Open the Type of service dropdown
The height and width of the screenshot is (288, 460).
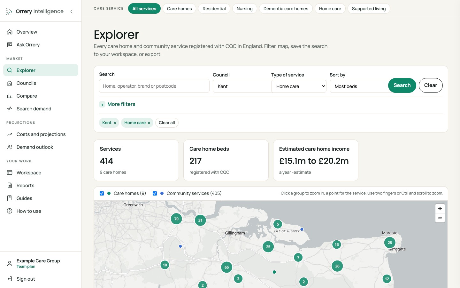tap(299, 86)
